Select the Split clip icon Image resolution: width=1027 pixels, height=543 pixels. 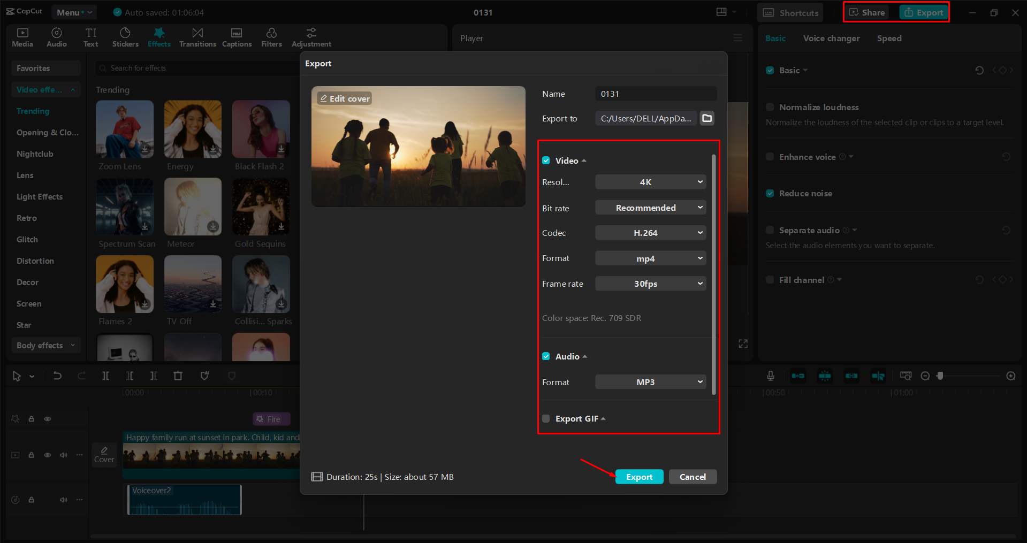pyautogui.click(x=105, y=376)
